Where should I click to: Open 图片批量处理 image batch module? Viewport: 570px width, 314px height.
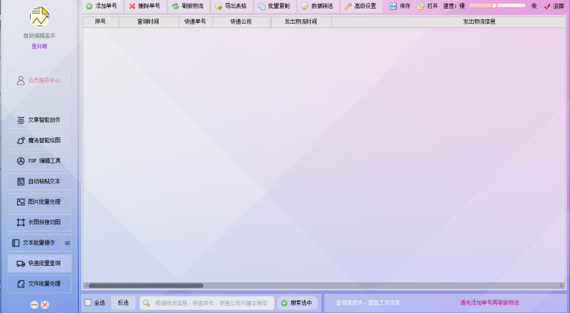click(x=39, y=202)
